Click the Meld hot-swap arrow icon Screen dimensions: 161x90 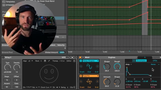tap(83, 57)
